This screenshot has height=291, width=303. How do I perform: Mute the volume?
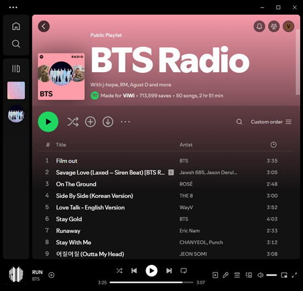[260, 275]
